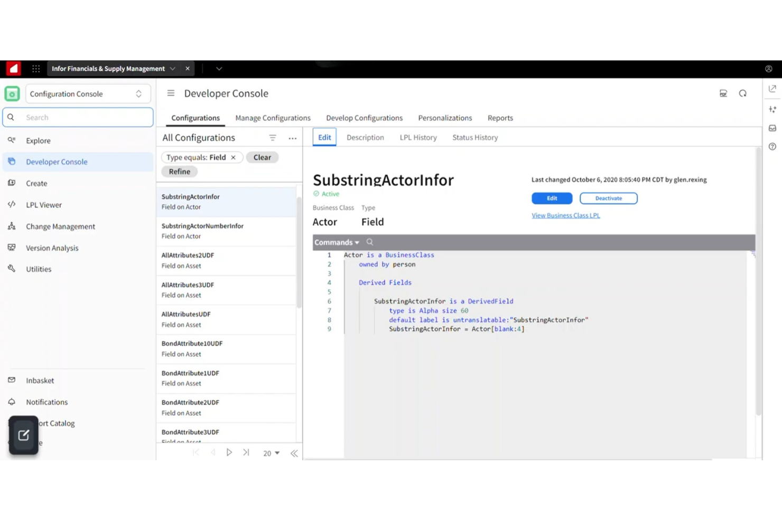Open the Inbasket

[78, 381]
